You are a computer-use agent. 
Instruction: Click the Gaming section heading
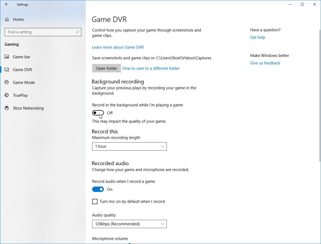point(12,45)
